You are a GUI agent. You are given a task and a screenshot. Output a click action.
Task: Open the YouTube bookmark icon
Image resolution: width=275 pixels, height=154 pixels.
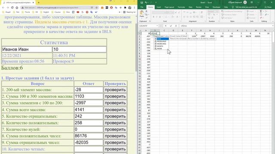tap(78, 12)
